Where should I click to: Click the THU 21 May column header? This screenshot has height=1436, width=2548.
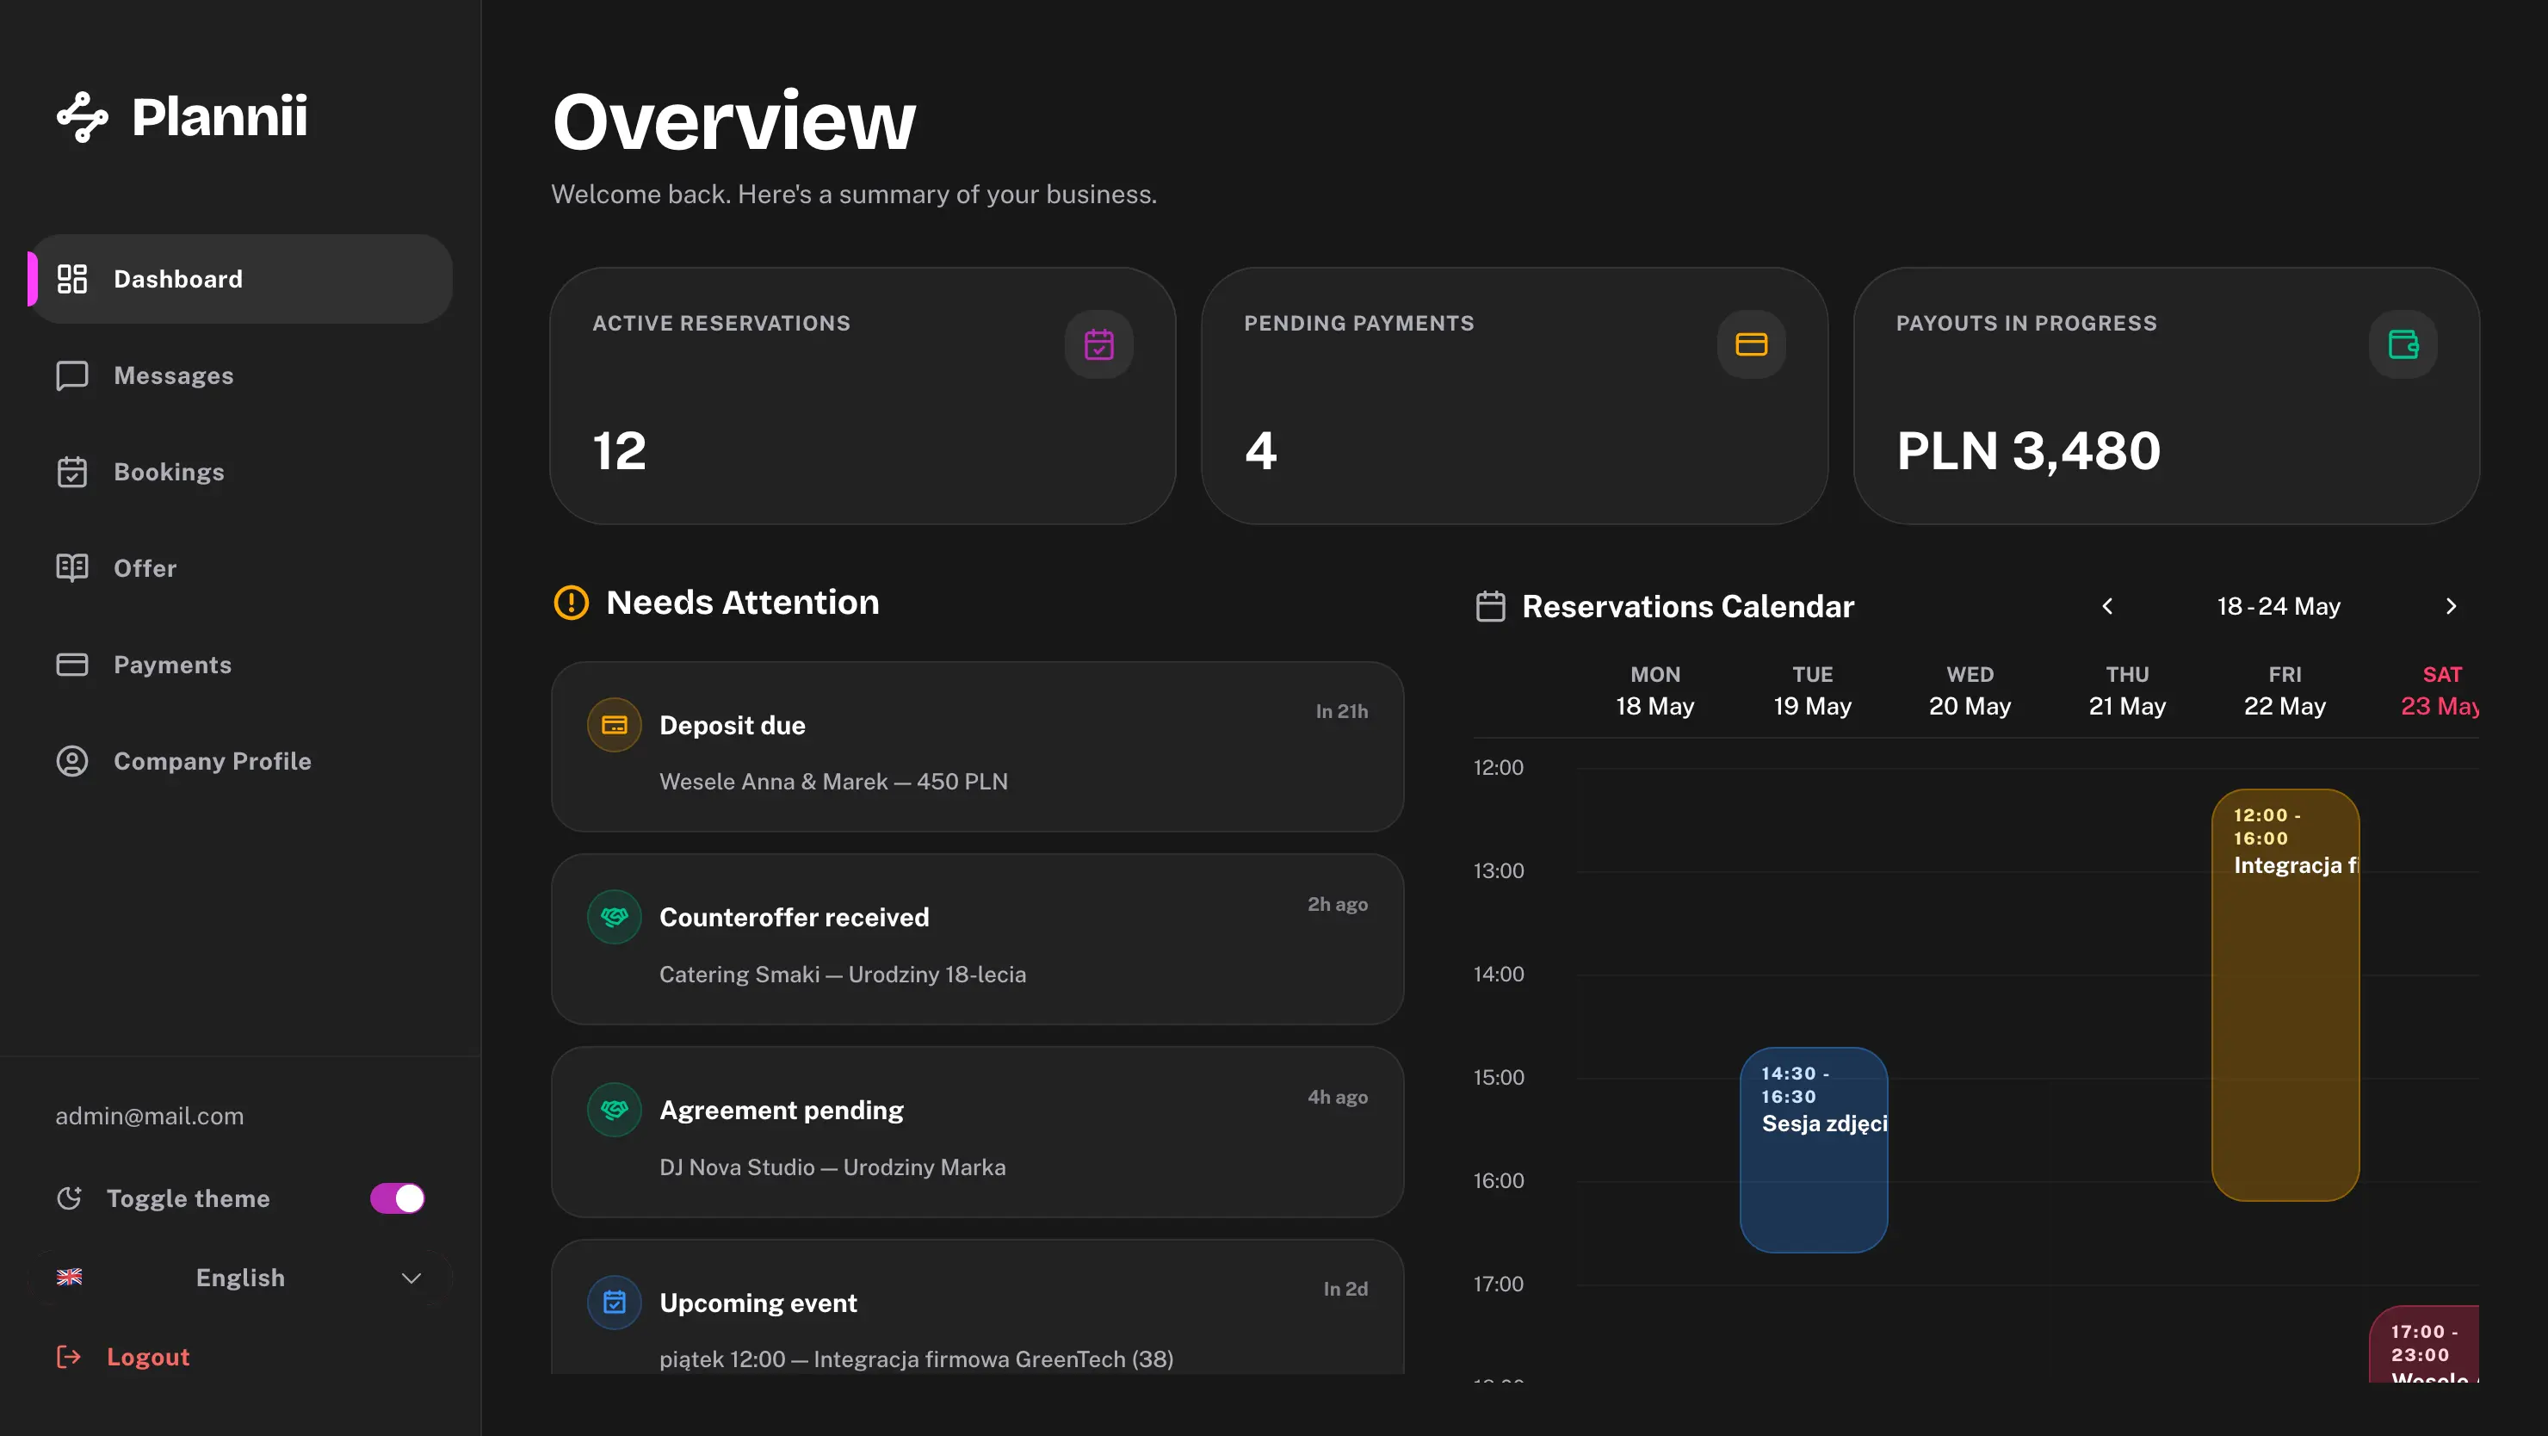2128,690
